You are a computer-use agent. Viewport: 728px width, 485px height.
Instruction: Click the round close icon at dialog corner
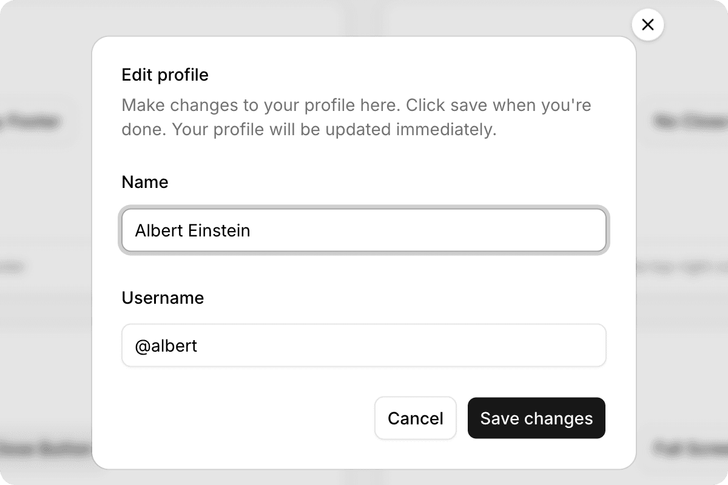coord(647,25)
